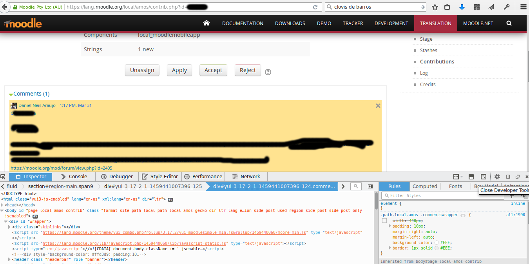Image resolution: width=529 pixels, height=264 pixels.
Task: Click the #FFF background-color swatch
Action: [x=437, y=242]
